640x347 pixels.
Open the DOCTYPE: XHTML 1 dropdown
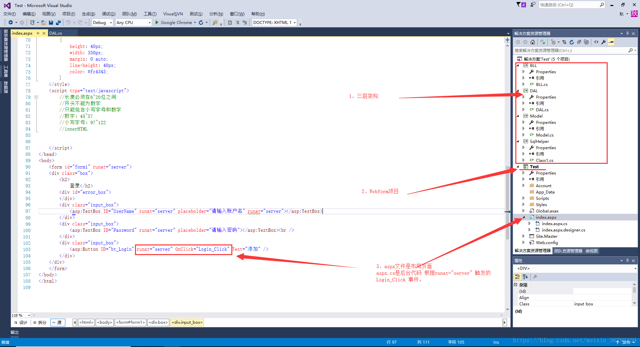click(x=295, y=23)
